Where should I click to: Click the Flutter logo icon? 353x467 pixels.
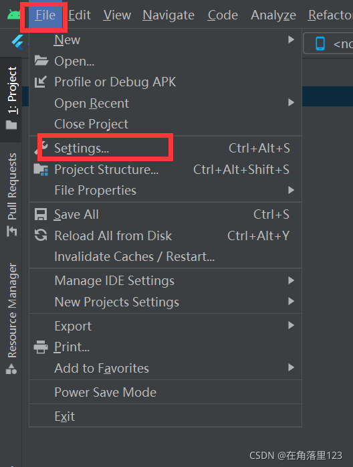pyautogui.click(x=17, y=42)
